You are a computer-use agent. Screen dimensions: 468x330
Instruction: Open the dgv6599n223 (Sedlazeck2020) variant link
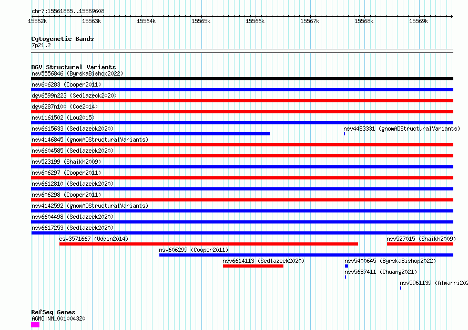pyautogui.click(x=74, y=95)
